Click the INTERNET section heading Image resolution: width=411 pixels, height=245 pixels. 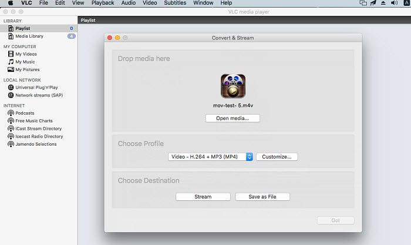tap(14, 106)
